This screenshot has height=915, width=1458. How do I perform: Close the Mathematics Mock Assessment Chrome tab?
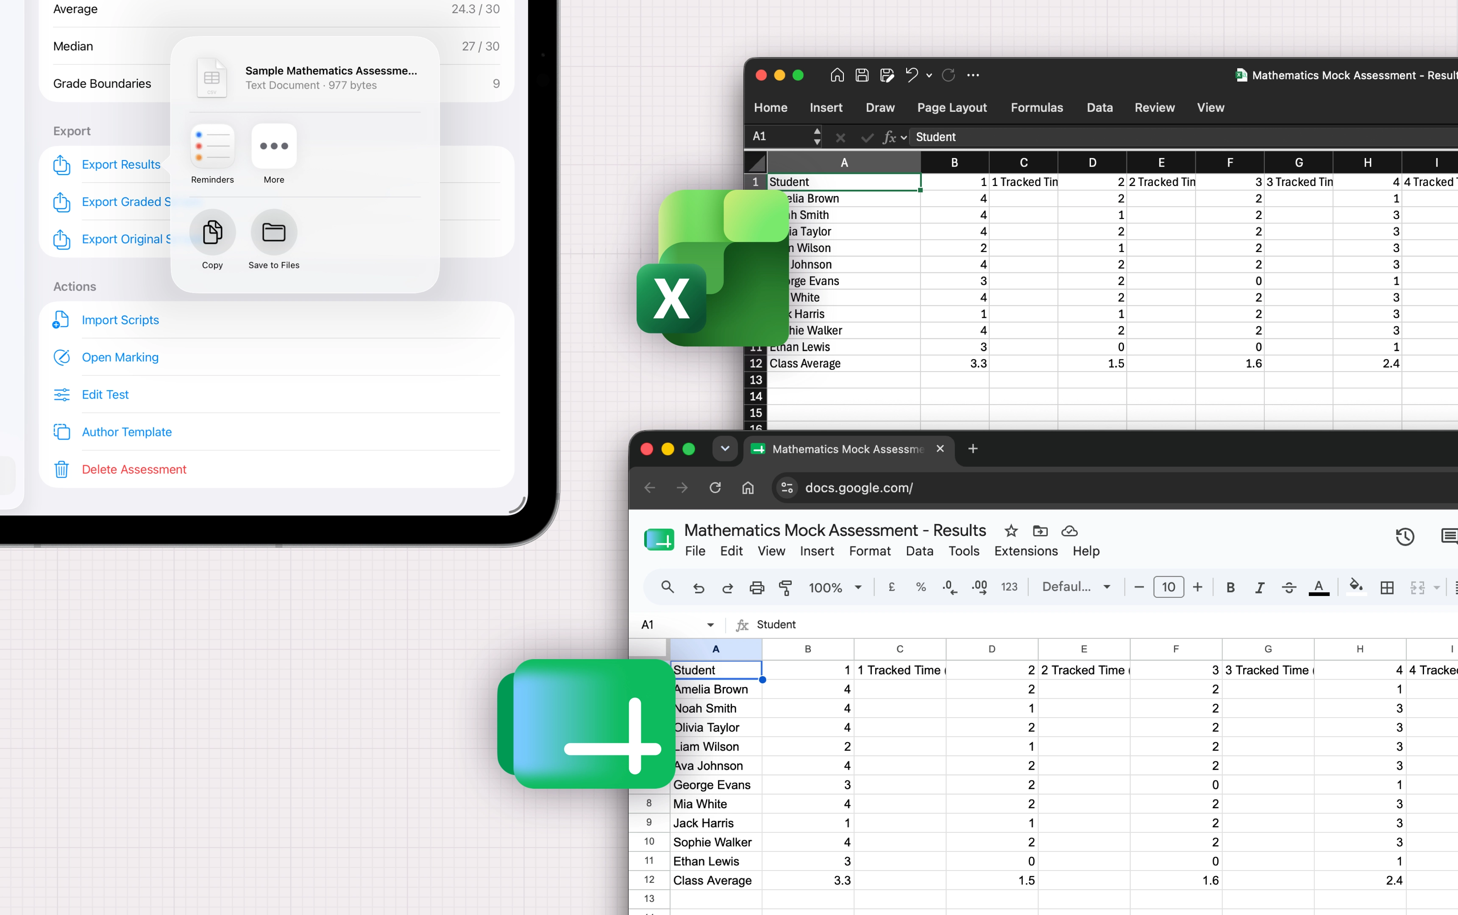click(940, 449)
